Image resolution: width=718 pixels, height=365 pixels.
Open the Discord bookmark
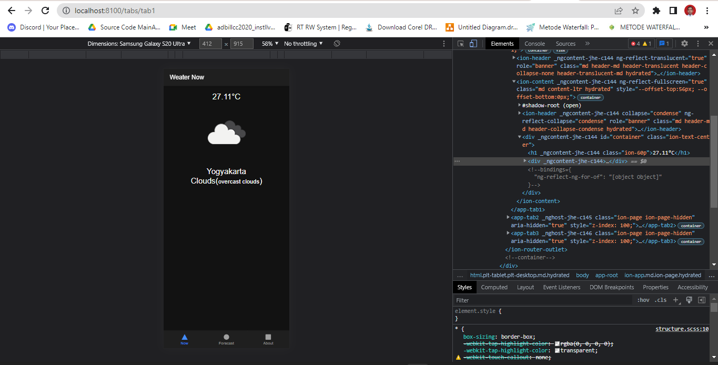click(43, 27)
